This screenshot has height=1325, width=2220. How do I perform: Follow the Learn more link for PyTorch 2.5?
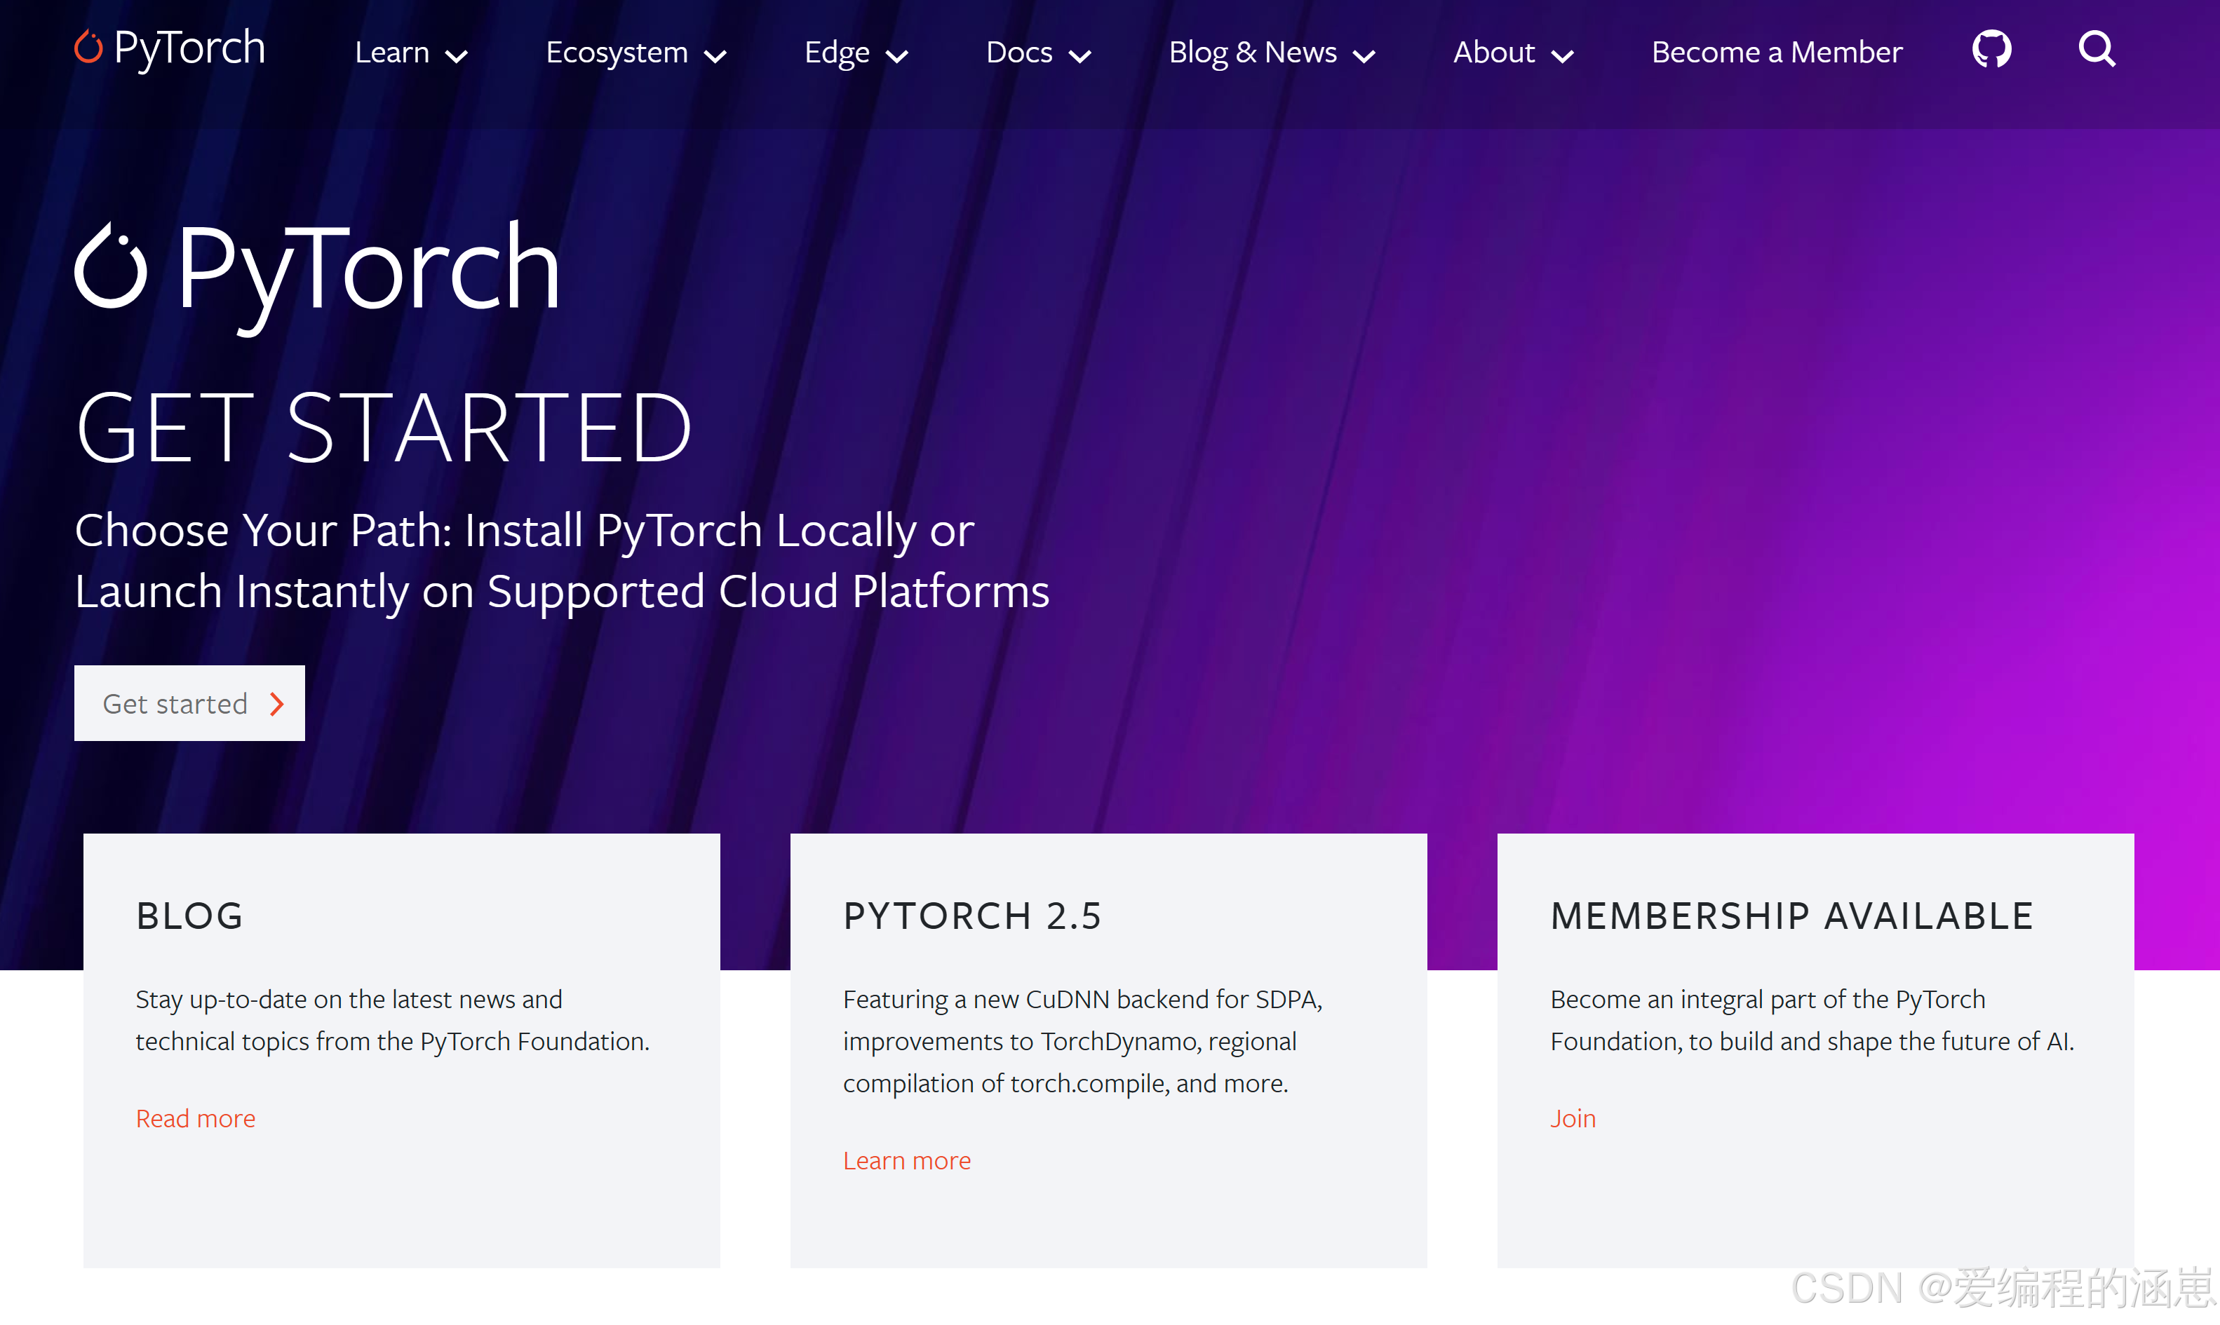click(x=907, y=1161)
